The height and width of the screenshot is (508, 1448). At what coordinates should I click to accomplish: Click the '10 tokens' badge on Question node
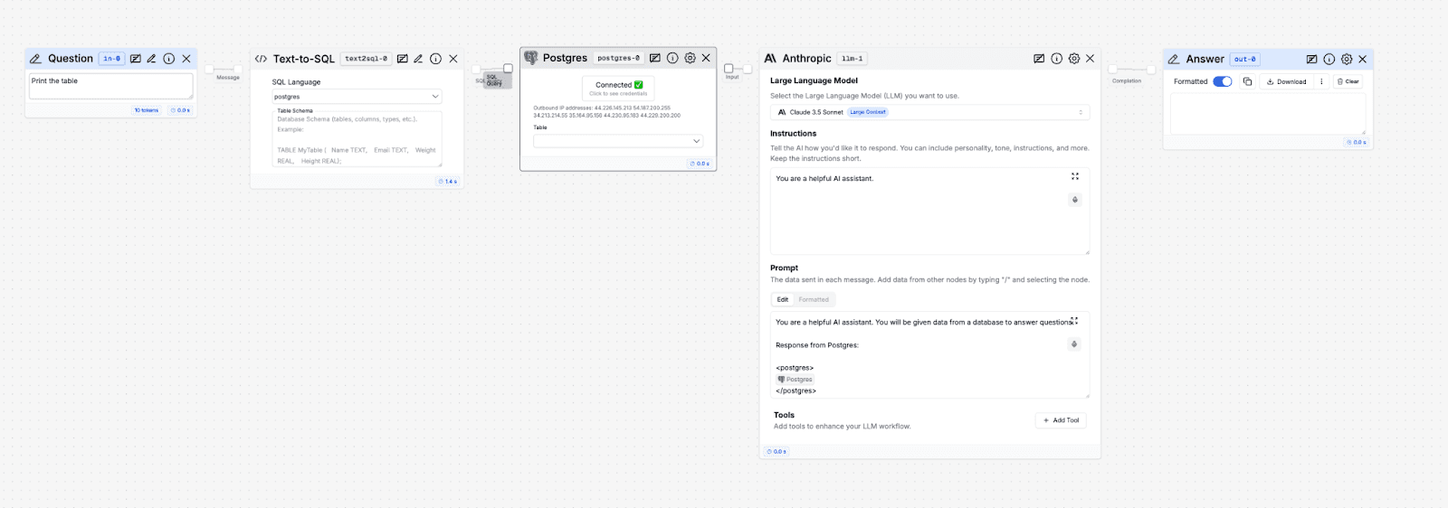click(x=147, y=110)
